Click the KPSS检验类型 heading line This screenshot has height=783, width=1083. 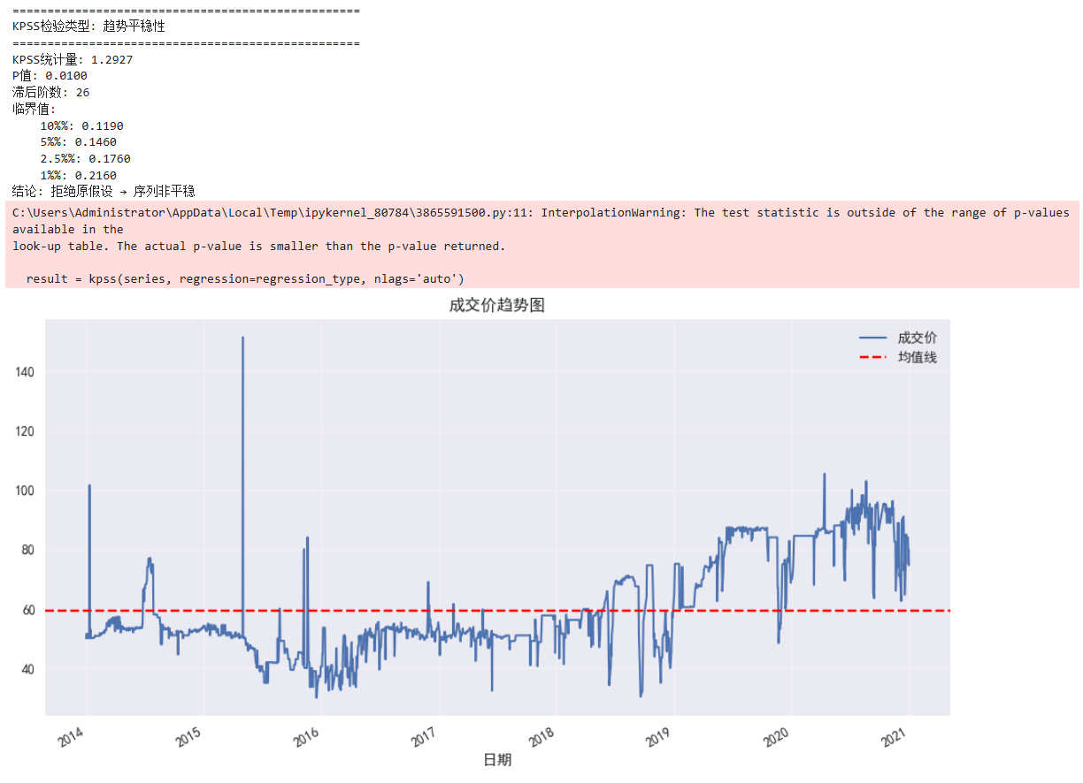point(88,27)
